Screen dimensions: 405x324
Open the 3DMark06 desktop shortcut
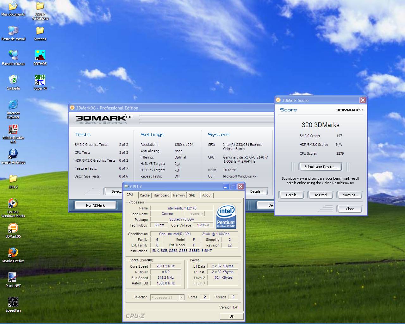coord(13,228)
